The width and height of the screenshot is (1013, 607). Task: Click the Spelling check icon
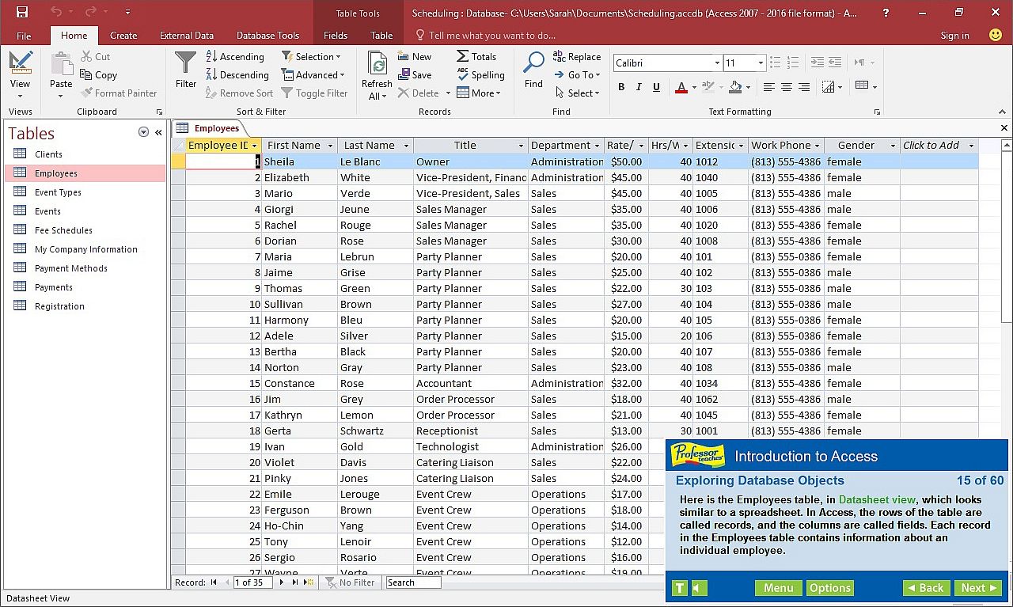point(463,74)
